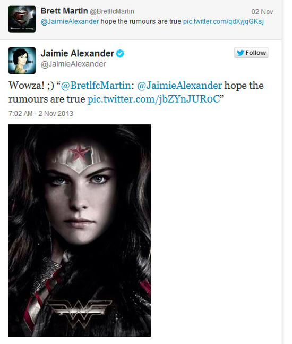Open the pic.twitter.com/jbZYnJURoC link
292x344 pixels.
(x=153, y=99)
